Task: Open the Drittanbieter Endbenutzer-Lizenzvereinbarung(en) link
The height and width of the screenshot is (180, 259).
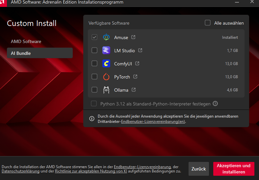Action: pyautogui.click(x=153, y=122)
